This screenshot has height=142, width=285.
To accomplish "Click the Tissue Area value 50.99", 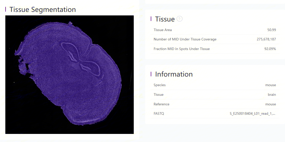I will click(x=272, y=30).
